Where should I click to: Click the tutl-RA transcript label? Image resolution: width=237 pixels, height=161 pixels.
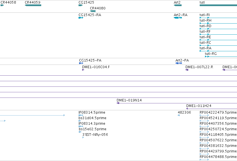point(206,48)
